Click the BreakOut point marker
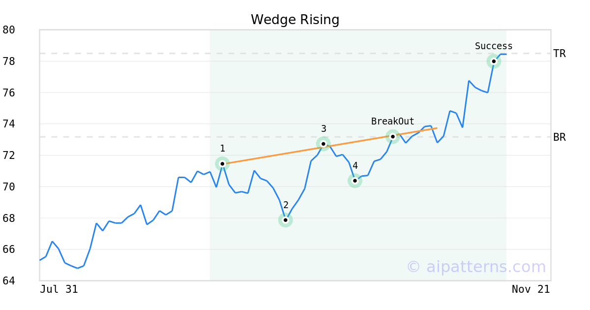 pos(392,136)
